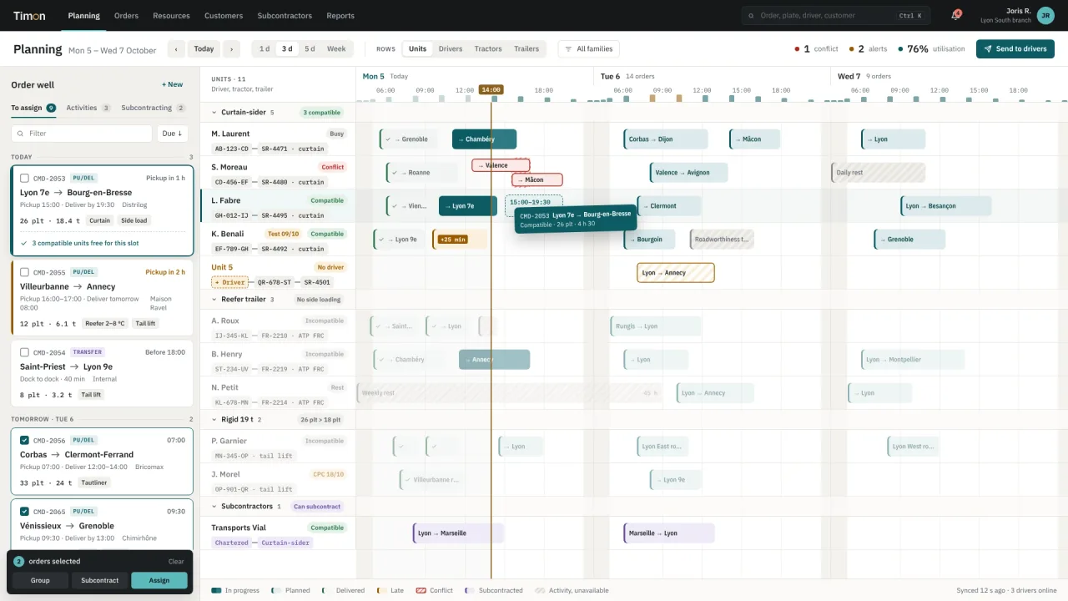Select the Week range view
The width and height of the screenshot is (1068, 601).
pyautogui.click(x=336, y=49)
